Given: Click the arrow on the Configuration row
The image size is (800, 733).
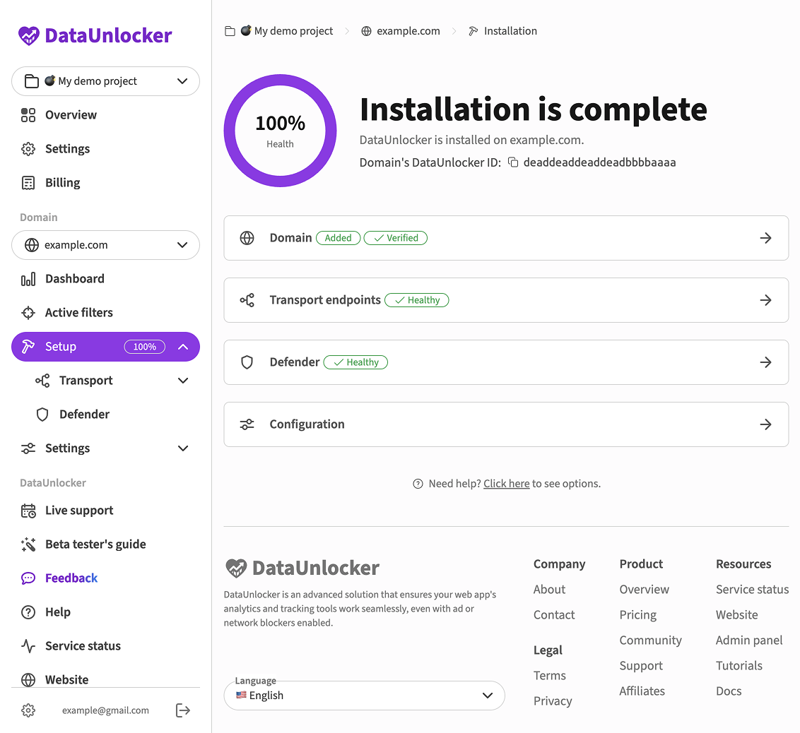Looking at the screenshot, I should [765, 424].
